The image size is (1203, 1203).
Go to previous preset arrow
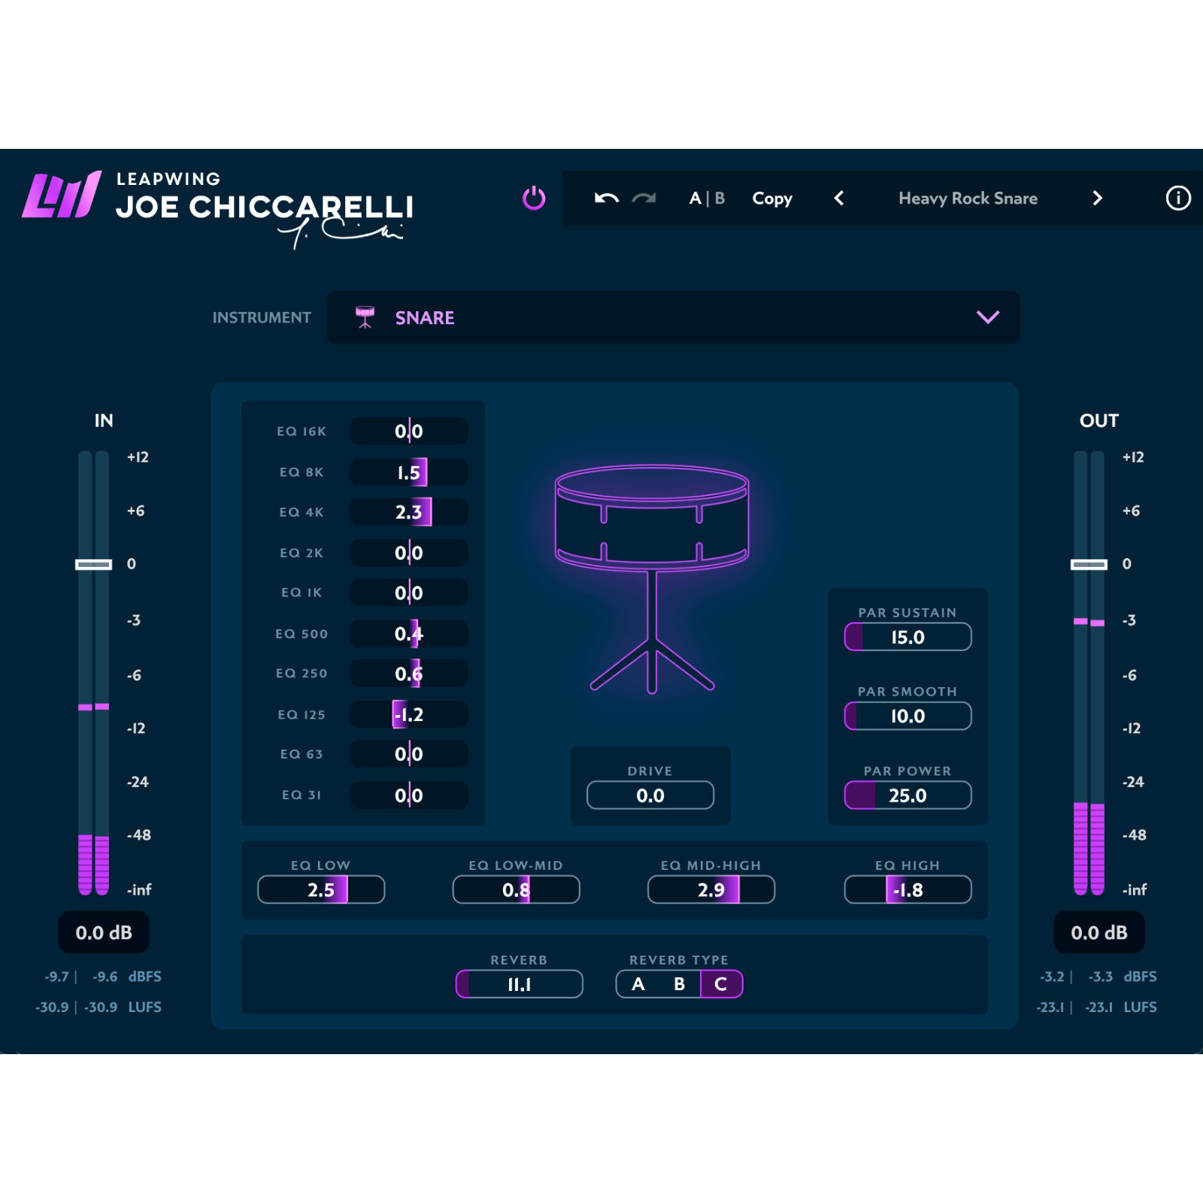[839, 198]
